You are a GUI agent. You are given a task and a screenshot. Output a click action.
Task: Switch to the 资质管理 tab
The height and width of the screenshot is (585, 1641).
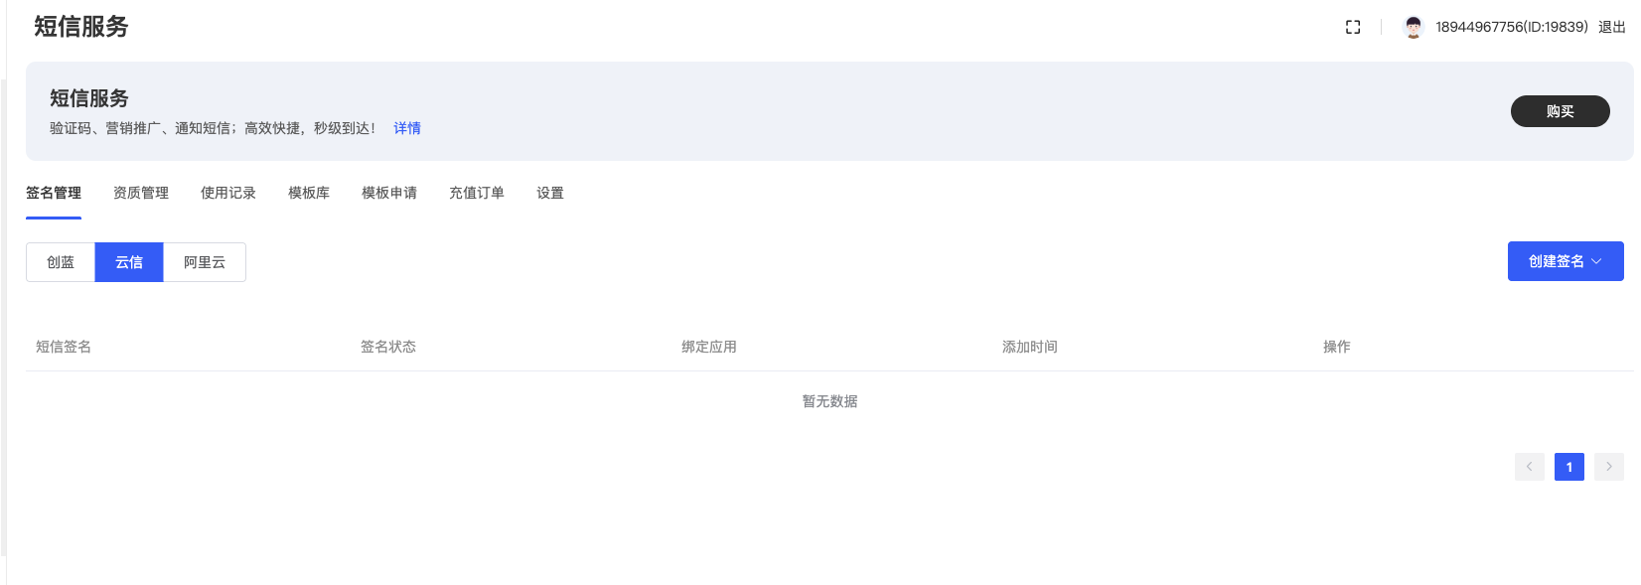pos(141,193)
